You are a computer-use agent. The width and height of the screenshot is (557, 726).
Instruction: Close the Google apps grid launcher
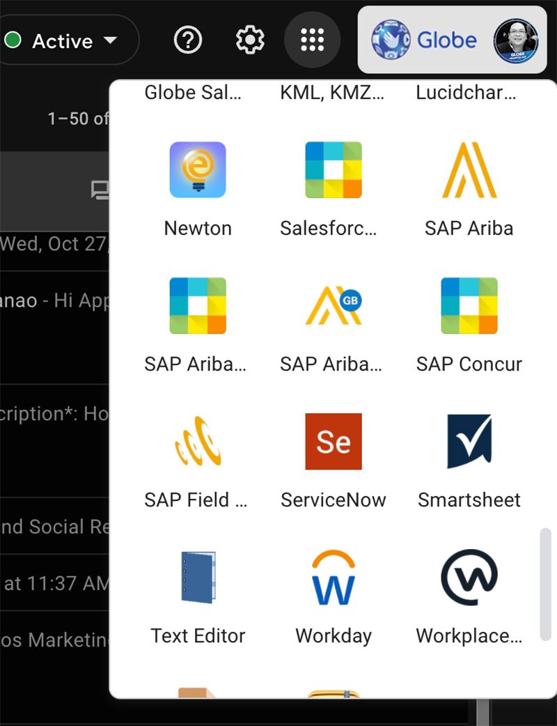[313, 40]
